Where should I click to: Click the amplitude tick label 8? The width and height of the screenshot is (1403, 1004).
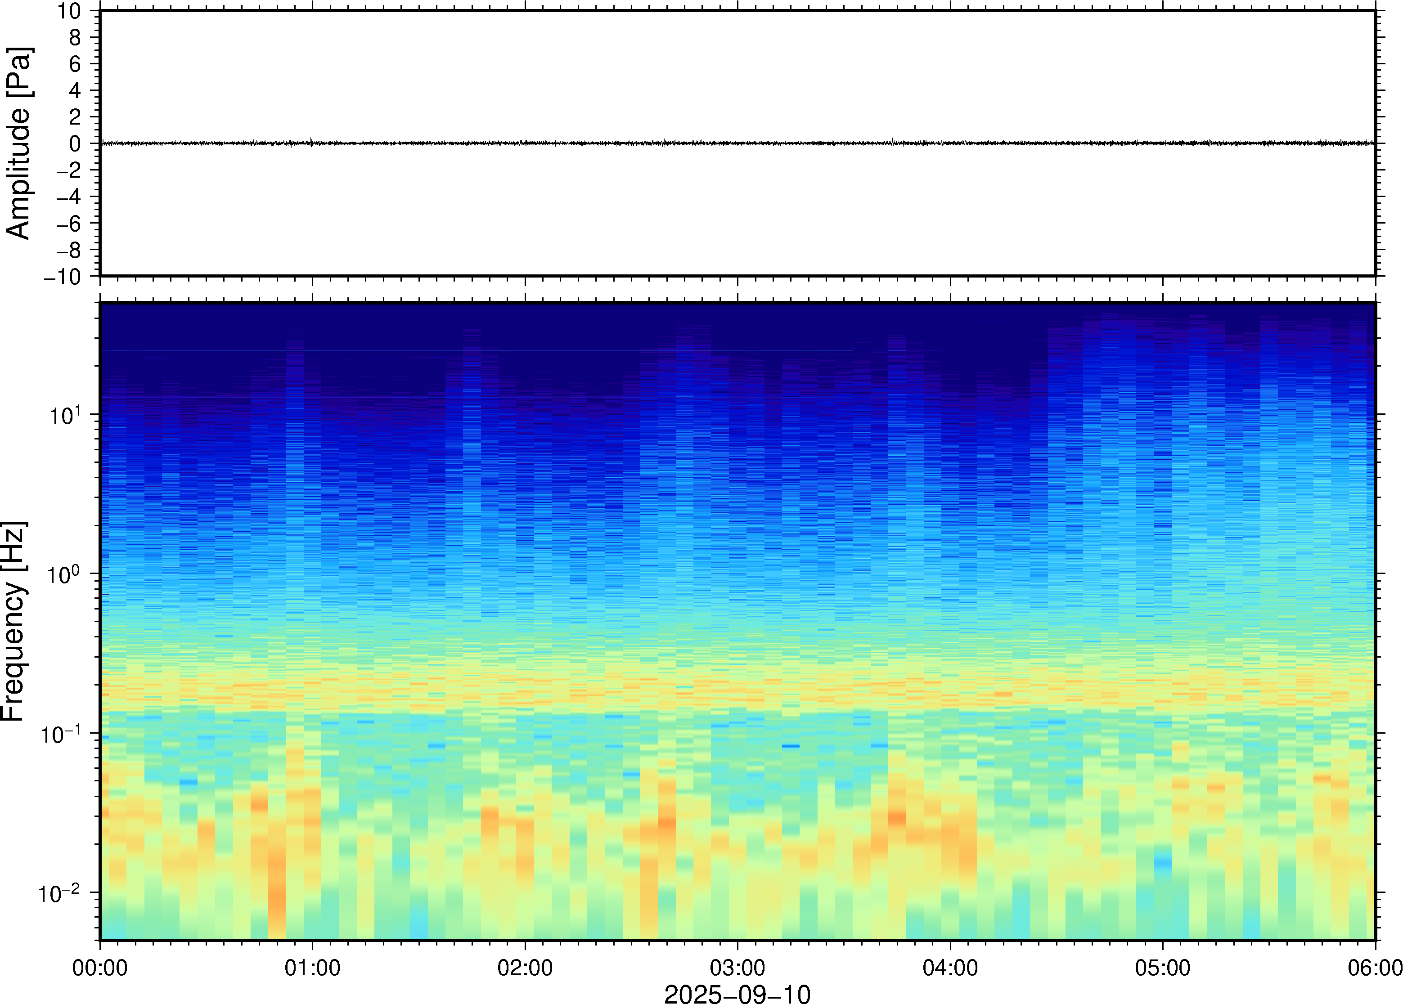(x=75, y=38)
